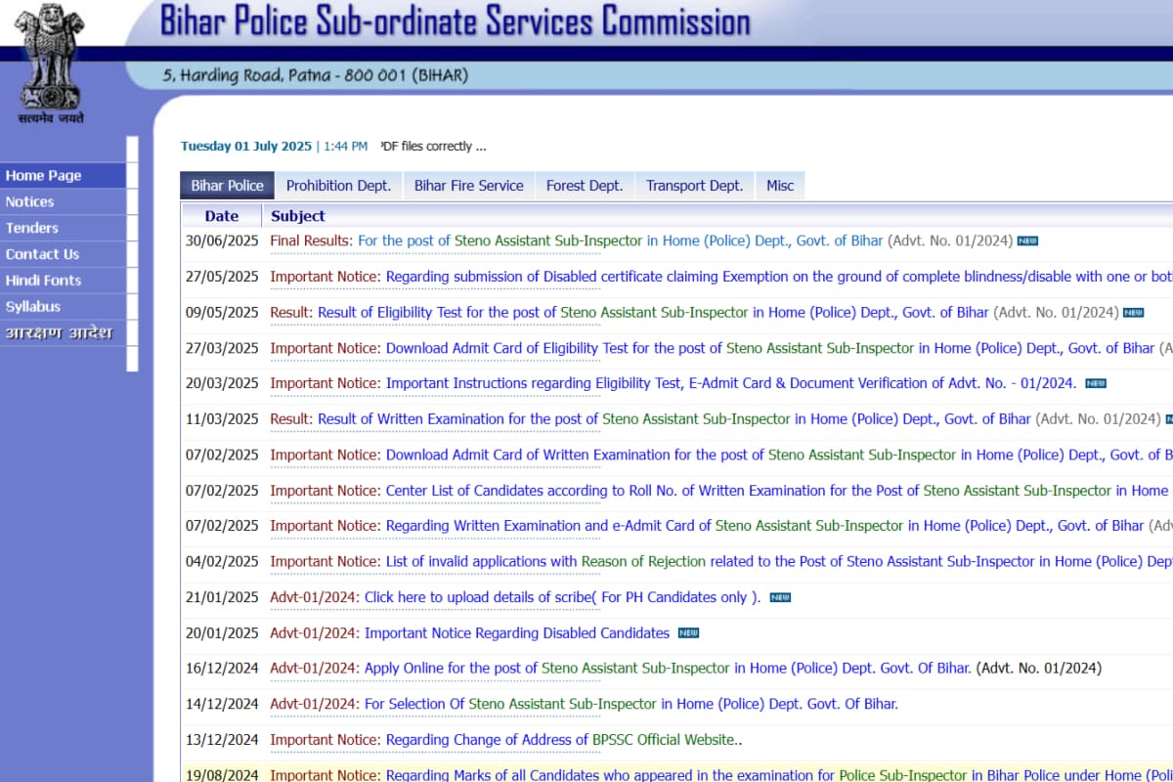Click NEW badge on Eligibility Test Result row

(x=1132, y=312)
